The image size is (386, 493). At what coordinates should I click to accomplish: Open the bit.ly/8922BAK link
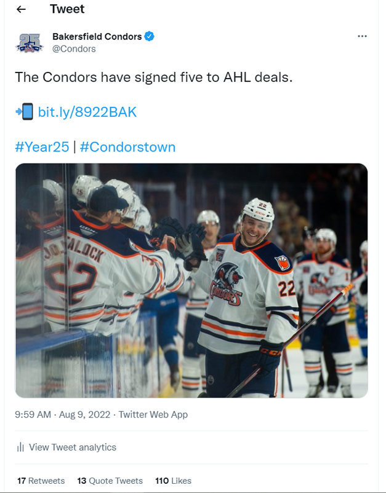87,112
